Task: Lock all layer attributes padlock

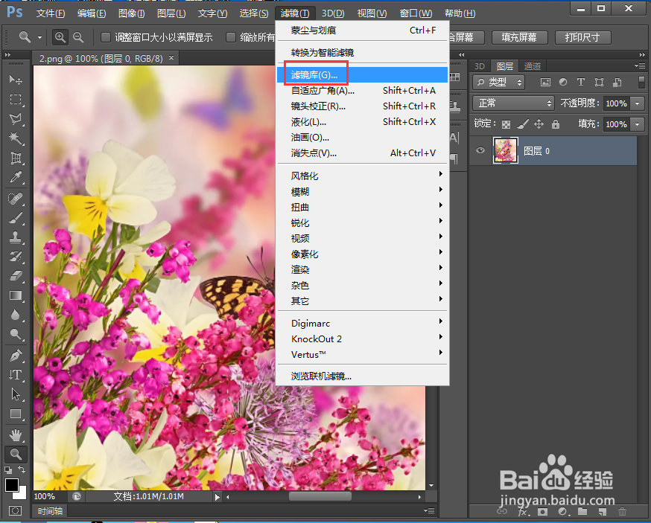Action: (556, 124)
